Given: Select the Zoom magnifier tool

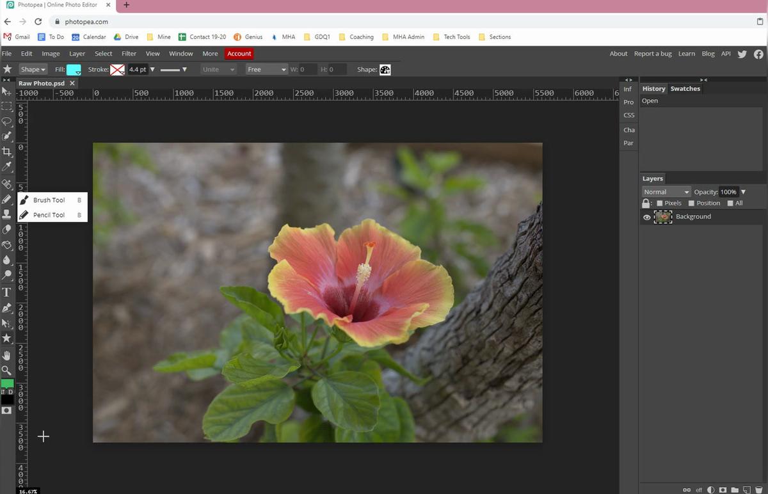Looking at the screenshot, I should tap(7, 371).
